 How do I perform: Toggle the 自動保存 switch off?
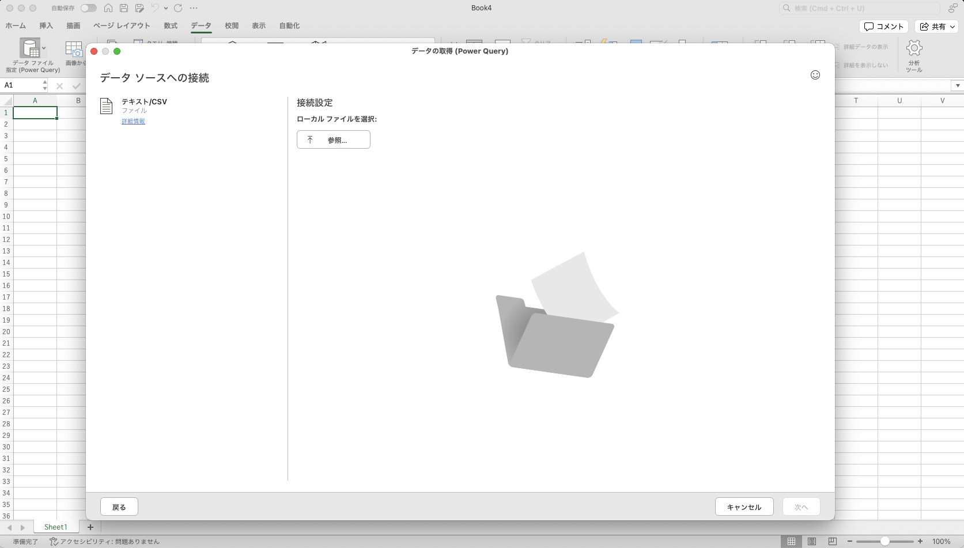pos(89,8)
